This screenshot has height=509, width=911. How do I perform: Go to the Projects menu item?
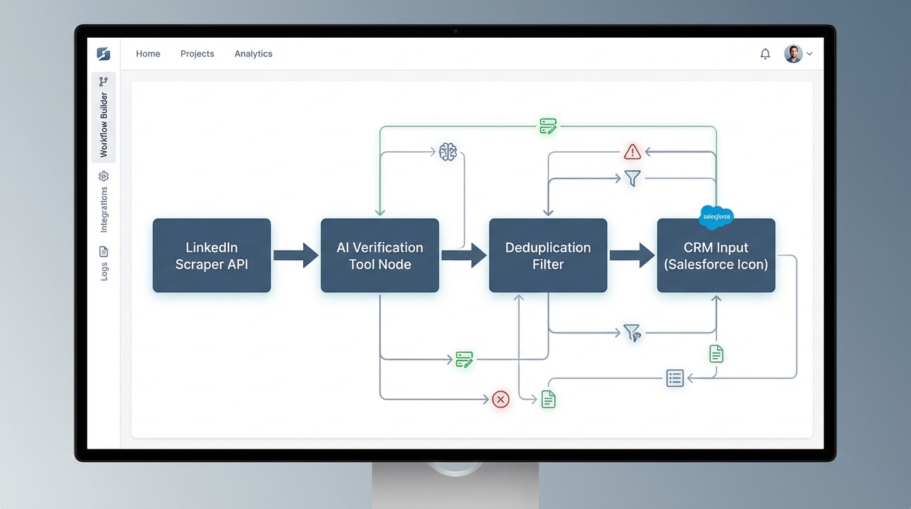pos(197,54)
